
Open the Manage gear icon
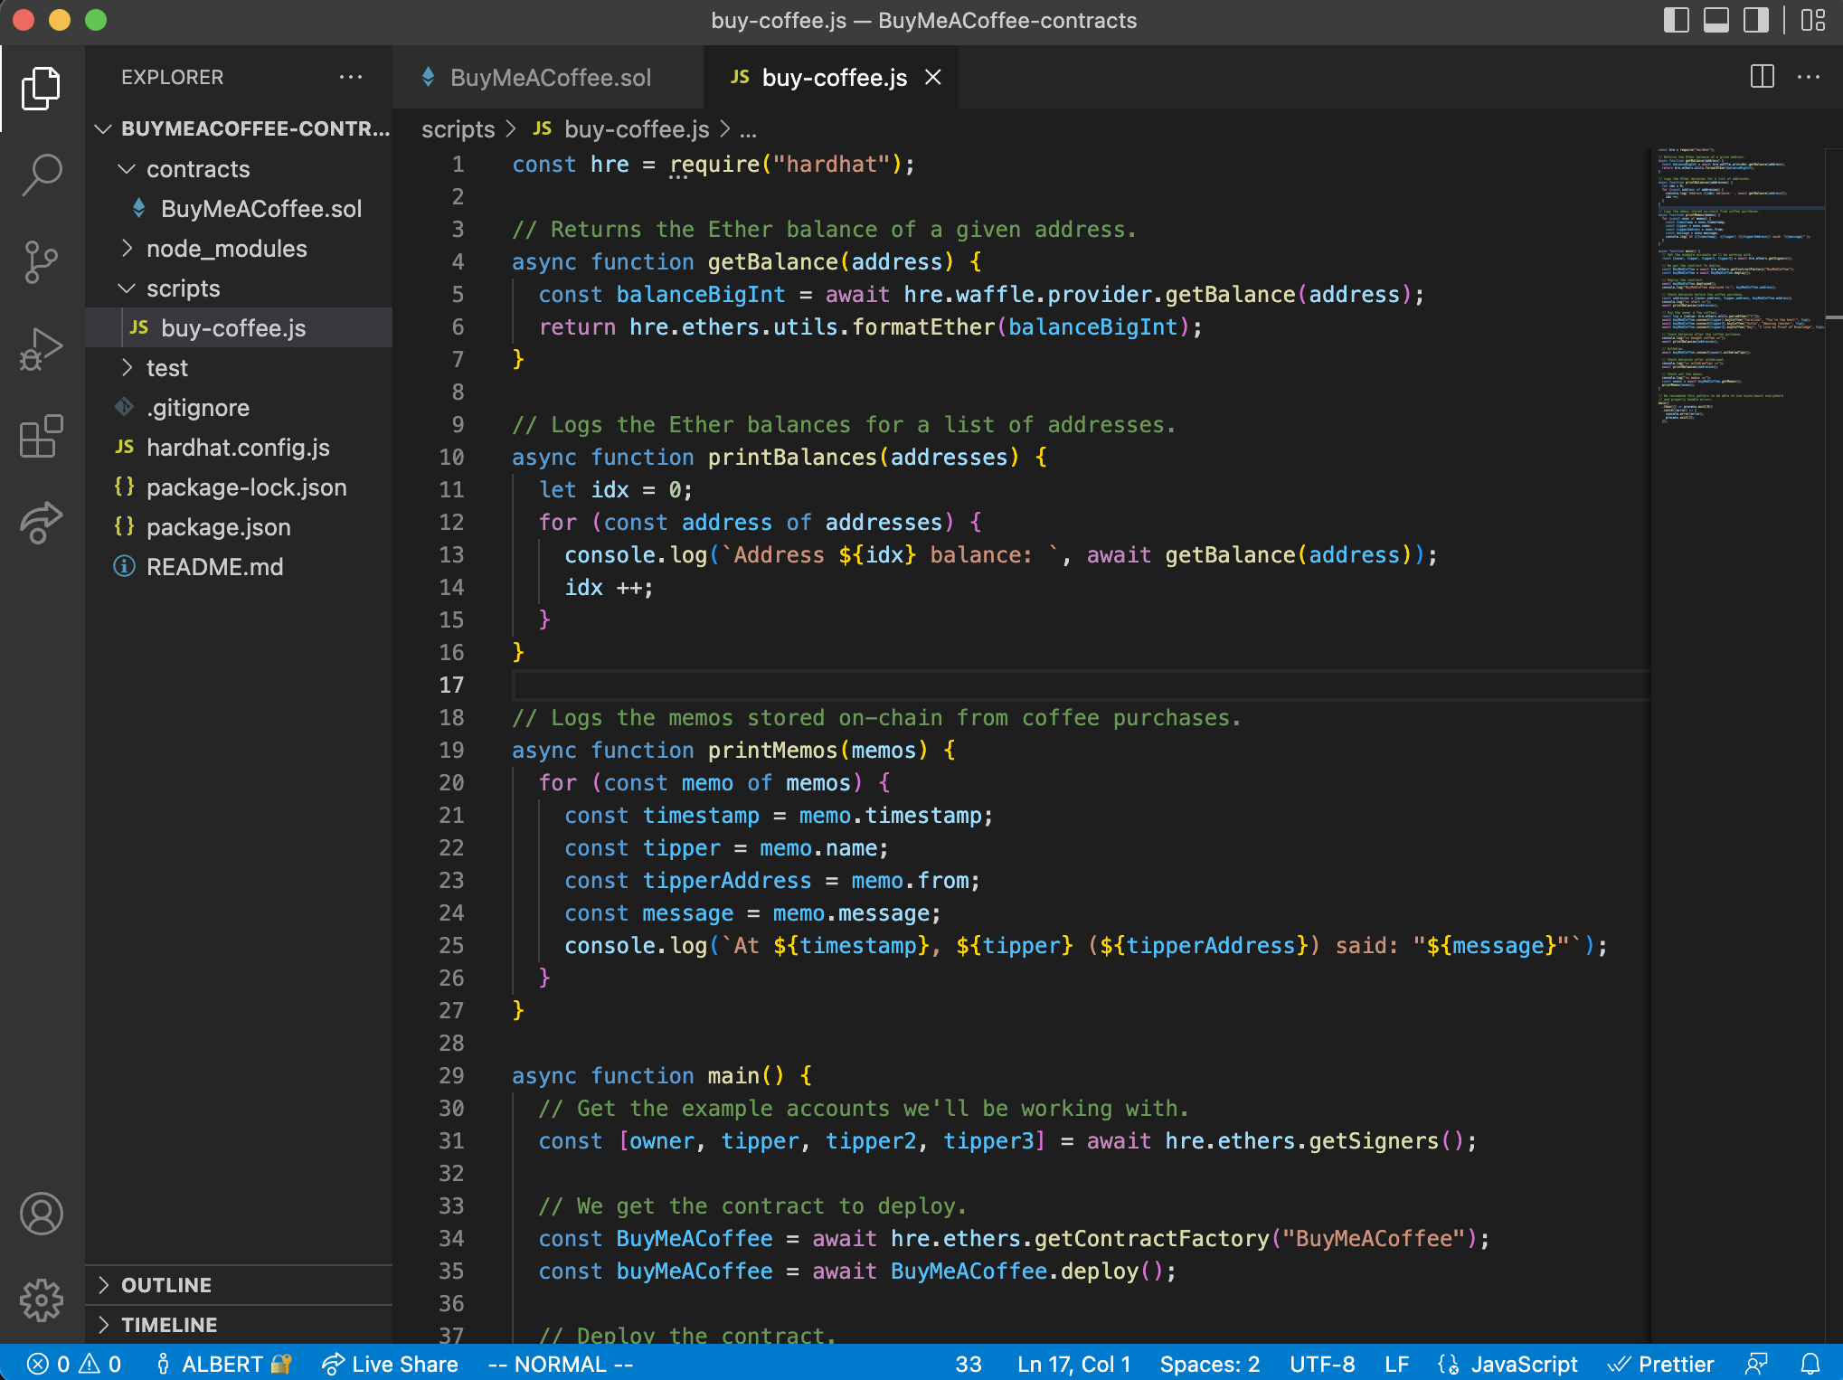[x=42, y=1300]
